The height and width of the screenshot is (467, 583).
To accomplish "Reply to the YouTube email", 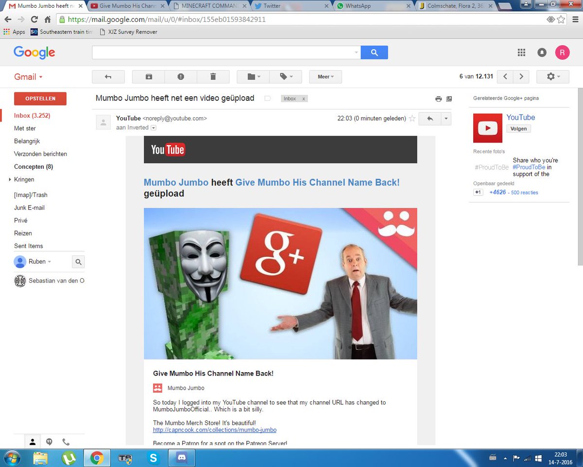I will pos(429,119).
